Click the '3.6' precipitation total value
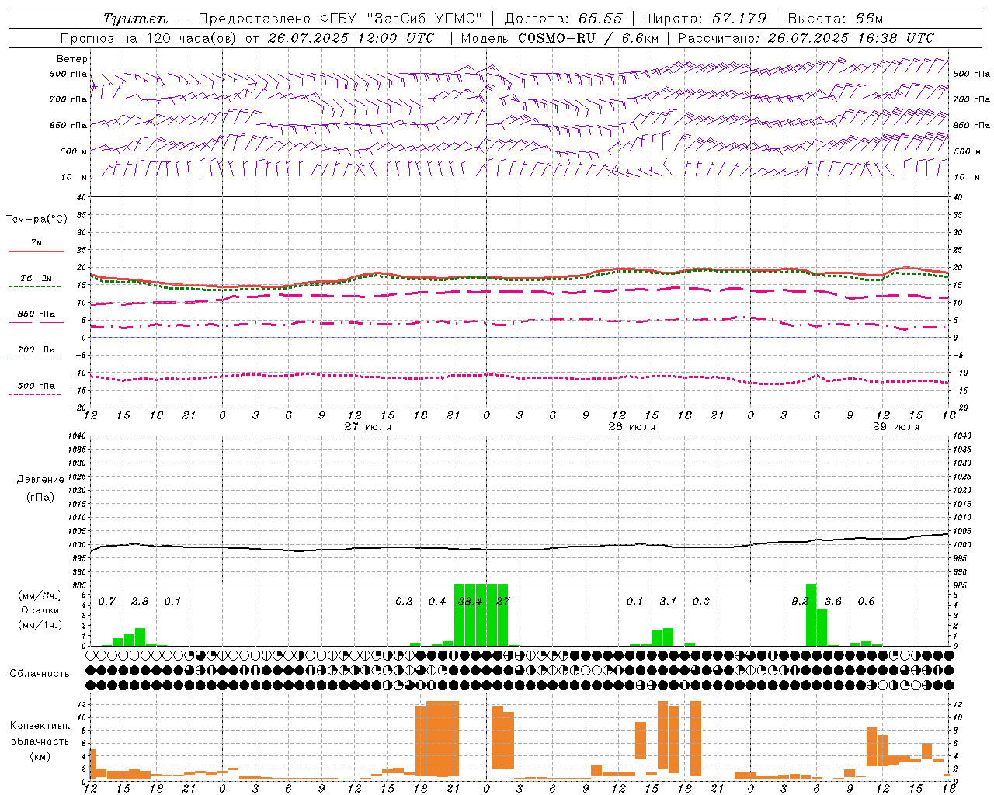Image resolution: width=994 pixels, height=795 pixels. [833, 601]
